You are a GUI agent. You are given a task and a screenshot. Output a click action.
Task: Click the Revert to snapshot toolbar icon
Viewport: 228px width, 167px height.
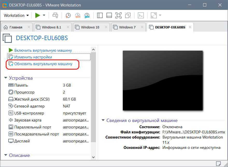coord(77,15)
